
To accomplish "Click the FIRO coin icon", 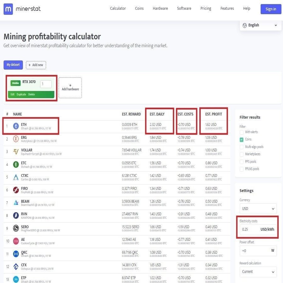I will point(16,190).
